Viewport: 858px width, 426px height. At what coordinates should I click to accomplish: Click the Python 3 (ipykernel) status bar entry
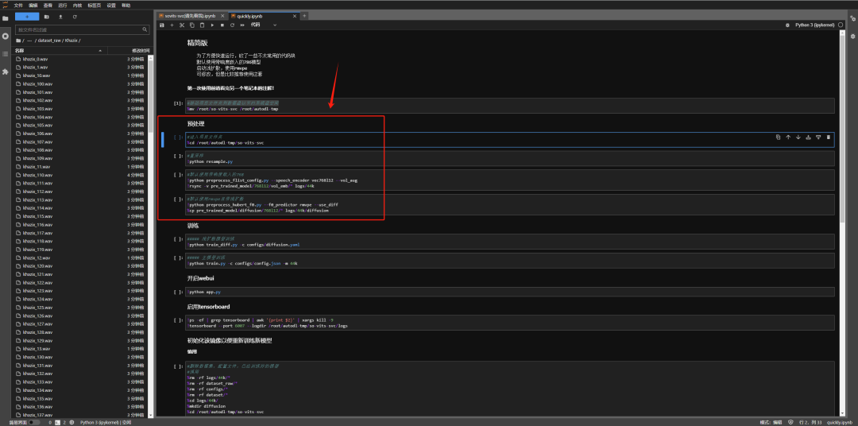pyautogui.click(x=105, y=422)
